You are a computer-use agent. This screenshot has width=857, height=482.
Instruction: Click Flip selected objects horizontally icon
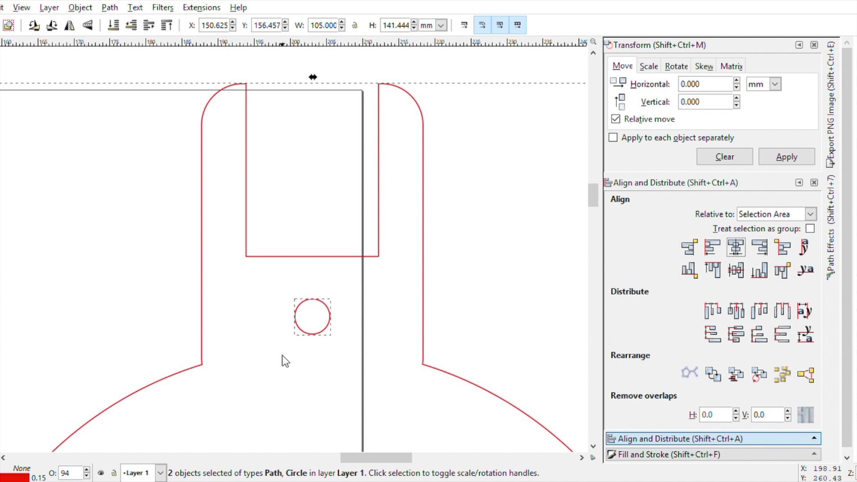coord(69,25)
